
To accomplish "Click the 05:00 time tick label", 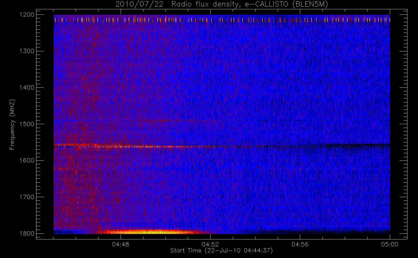I will pos(390,244).
